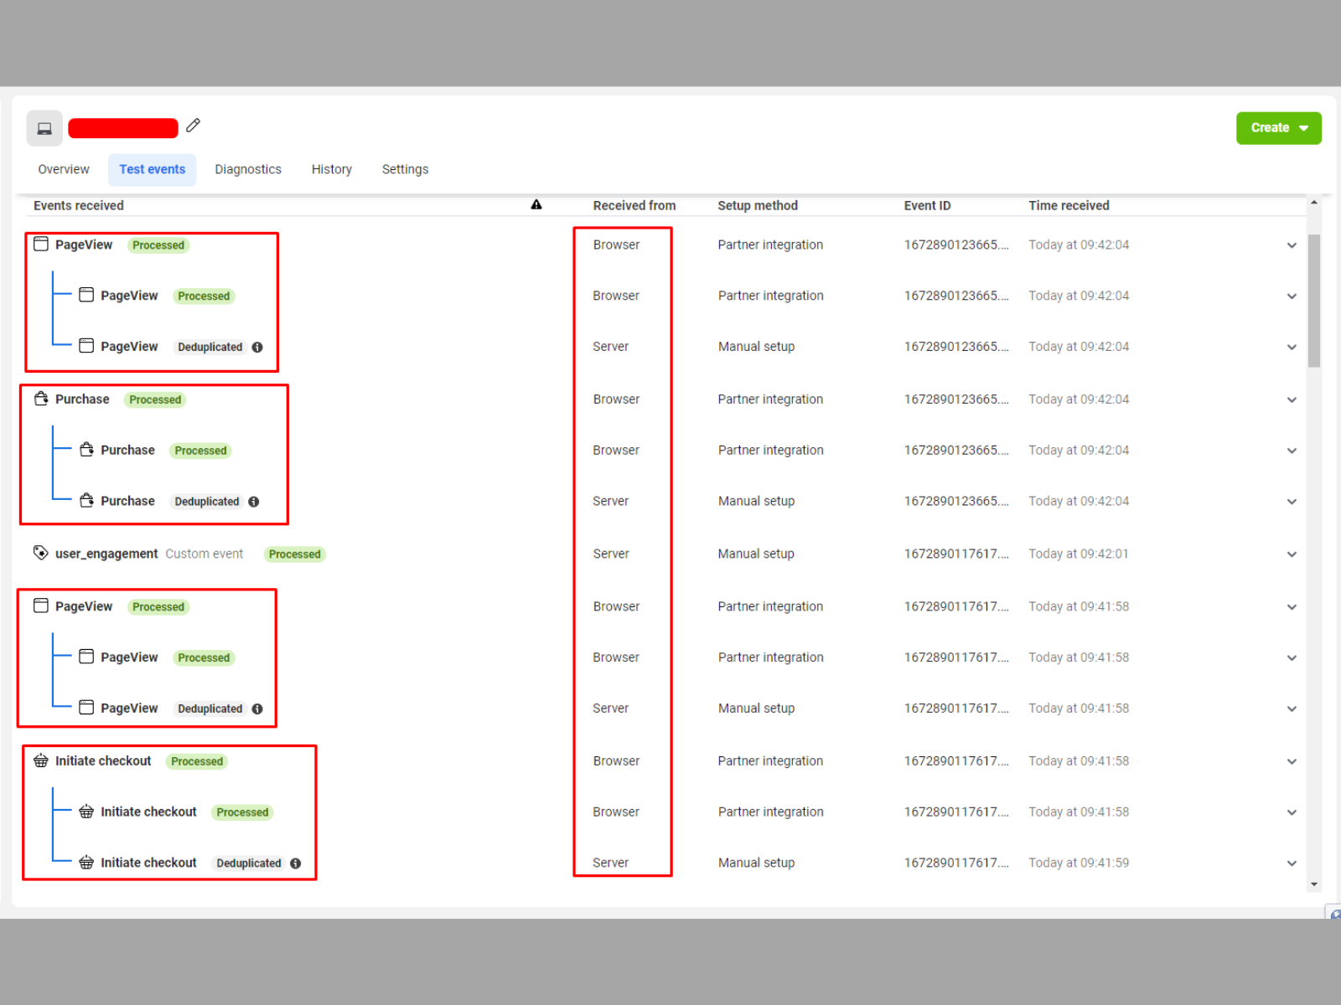Switch to the Overview tab
1341x1005 pixels.
(63, 169)
